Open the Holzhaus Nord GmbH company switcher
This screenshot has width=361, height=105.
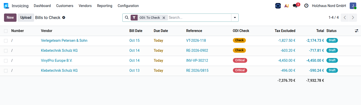[329, 6]
